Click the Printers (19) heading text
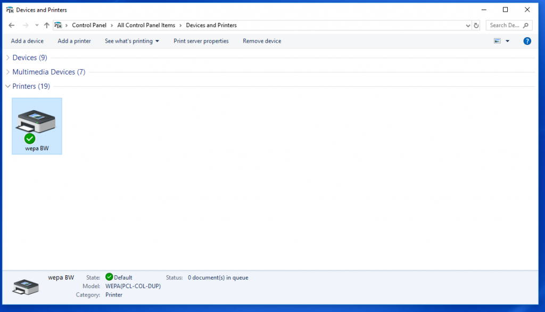This screenshot has height=312, width=545. click(31, 86)
